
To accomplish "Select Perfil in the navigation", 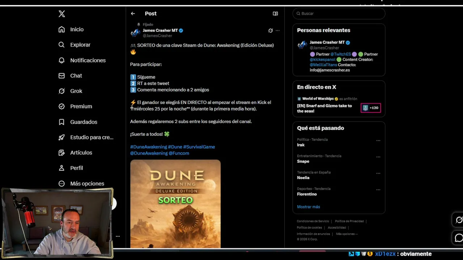I will pos(76,168).
